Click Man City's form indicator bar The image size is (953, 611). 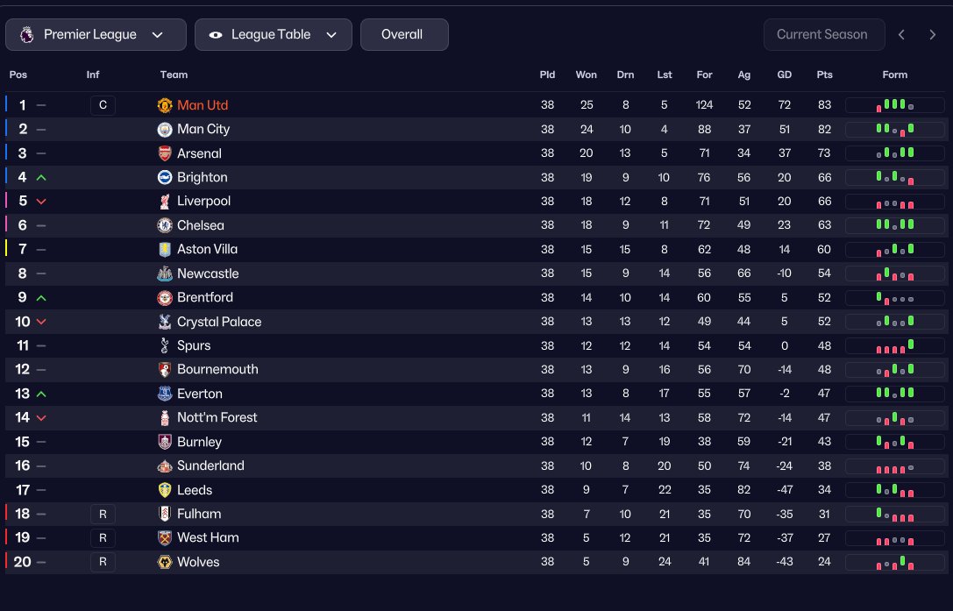pos(894,129)
